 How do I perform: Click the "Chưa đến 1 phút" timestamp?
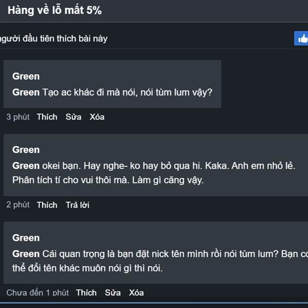point(37,293)
